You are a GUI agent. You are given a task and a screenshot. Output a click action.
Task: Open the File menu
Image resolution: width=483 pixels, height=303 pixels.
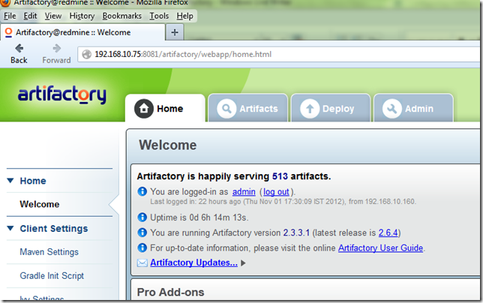(10, 16)
